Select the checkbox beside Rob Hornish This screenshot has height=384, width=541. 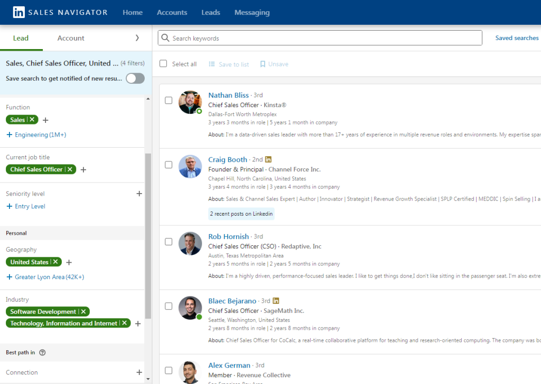[169, 242]
